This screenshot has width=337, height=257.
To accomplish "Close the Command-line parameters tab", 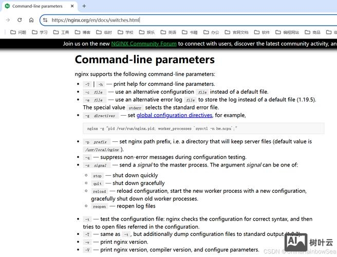I will click(71, 6).
